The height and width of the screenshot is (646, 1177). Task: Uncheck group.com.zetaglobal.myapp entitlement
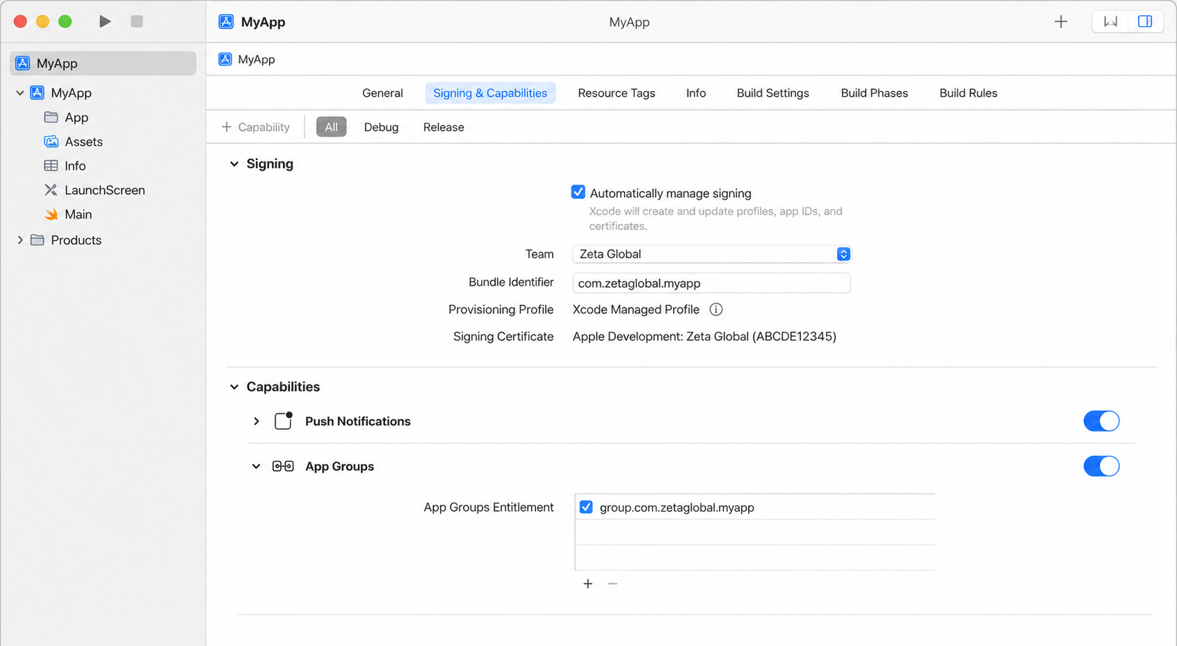586,507
